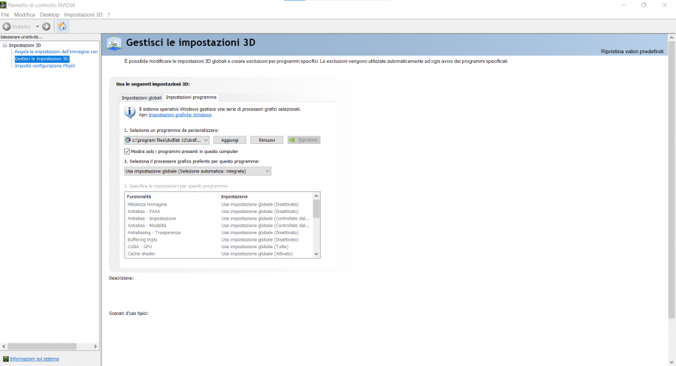Viewport: 676px width, 366px height.
Task: Open the File menu
Action: (x=5, y=15)
